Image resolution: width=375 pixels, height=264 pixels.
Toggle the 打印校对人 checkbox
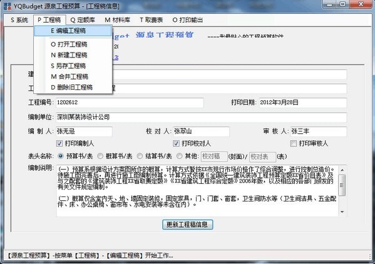pos(176,144)
